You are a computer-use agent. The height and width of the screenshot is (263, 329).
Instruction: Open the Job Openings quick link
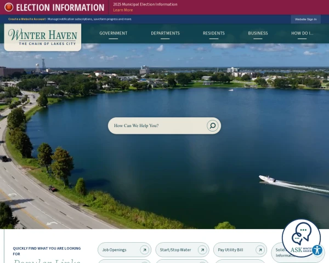click(x=115, y=250)
